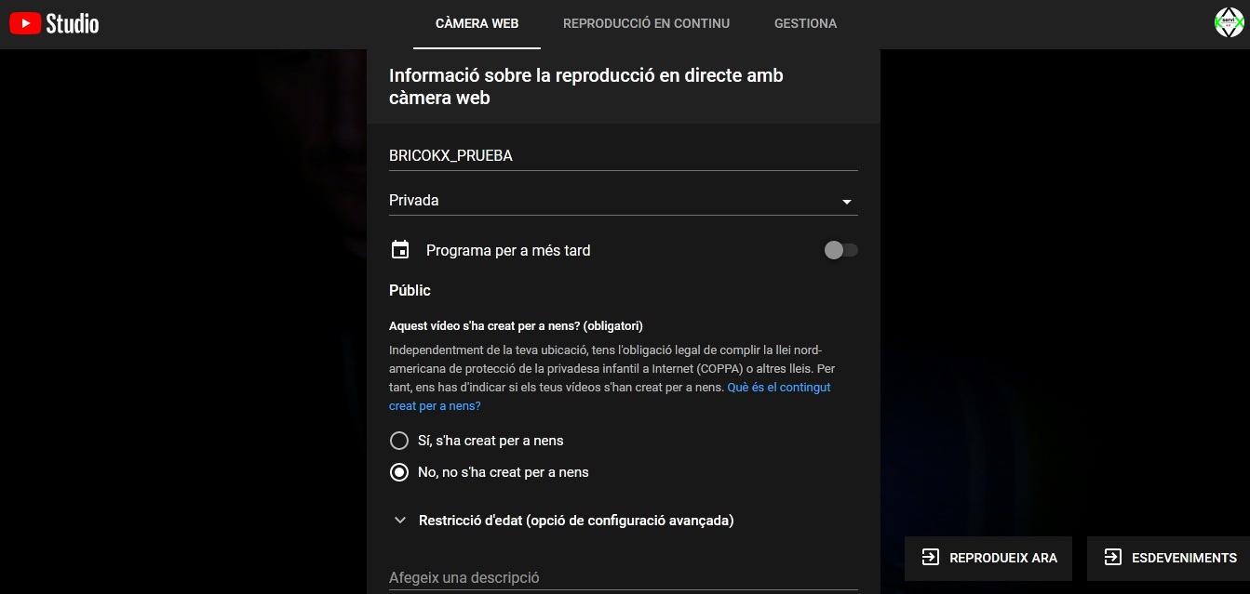Click the calendar icon beside Programa per a més tard
This screenshot has height=594, width=1250.
[400, 250]
